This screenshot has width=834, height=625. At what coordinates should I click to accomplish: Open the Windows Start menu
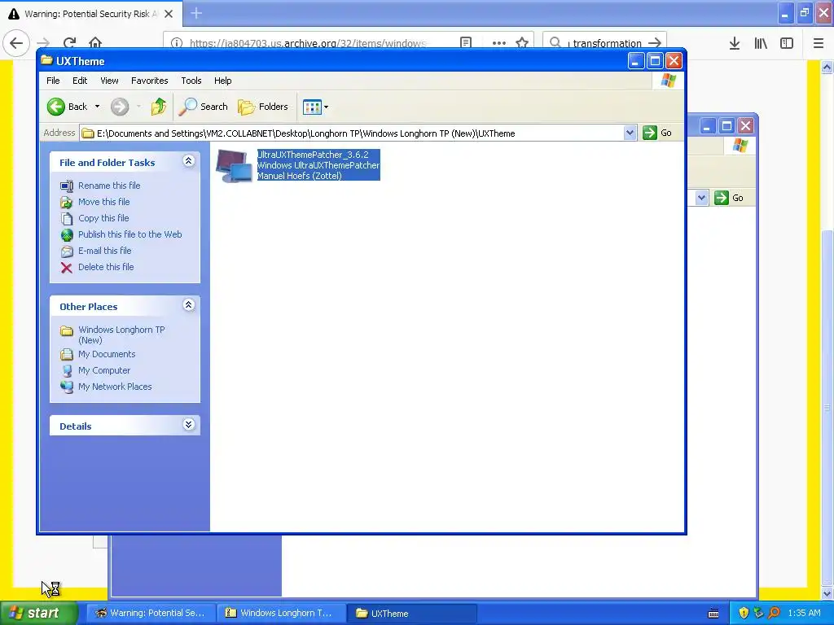point(39,614)
